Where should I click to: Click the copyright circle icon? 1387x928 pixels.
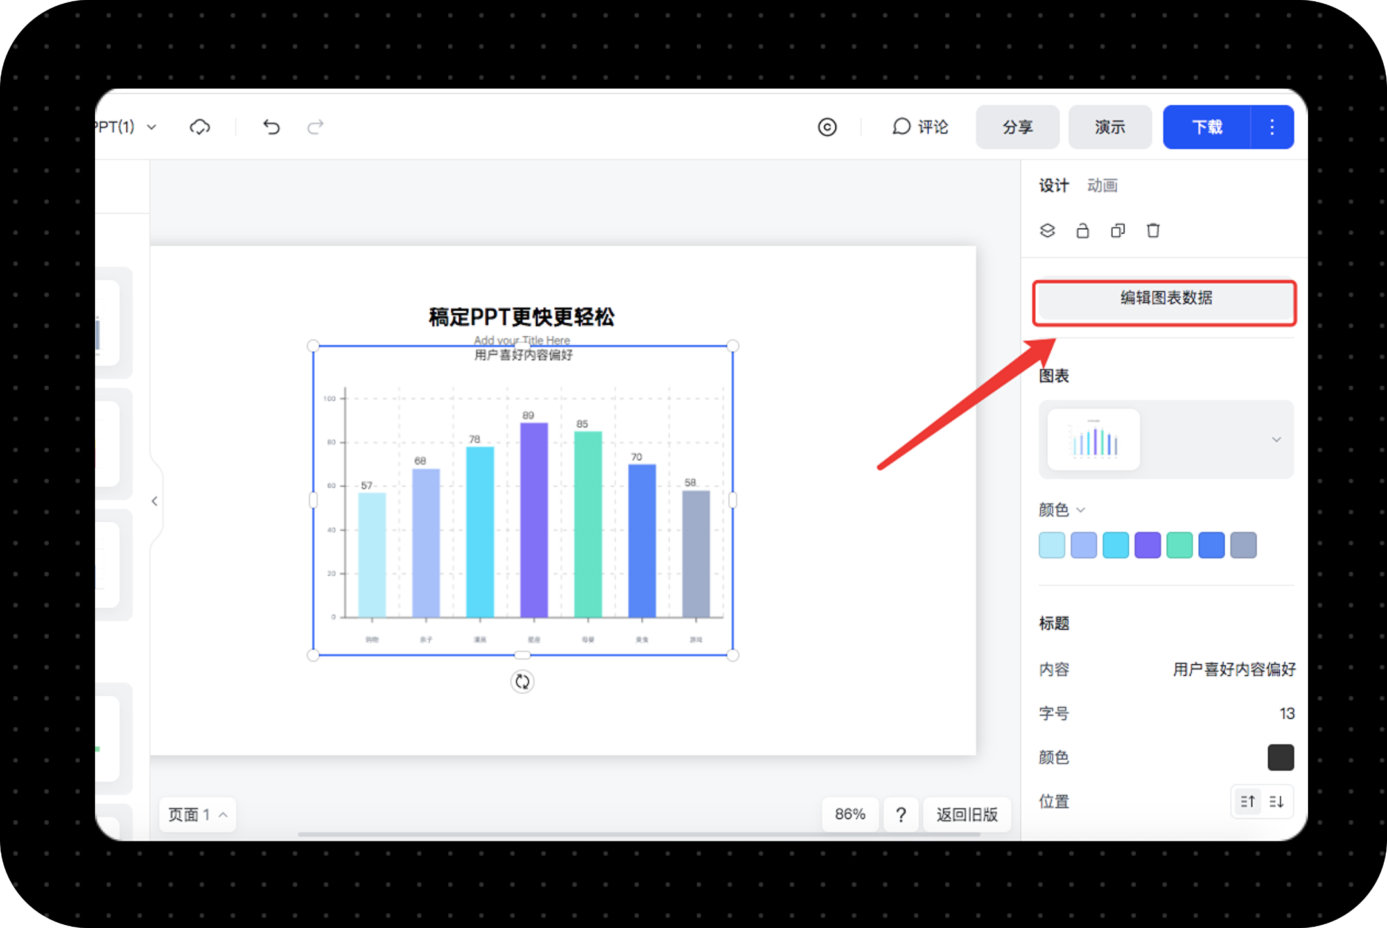click(827, 127)
